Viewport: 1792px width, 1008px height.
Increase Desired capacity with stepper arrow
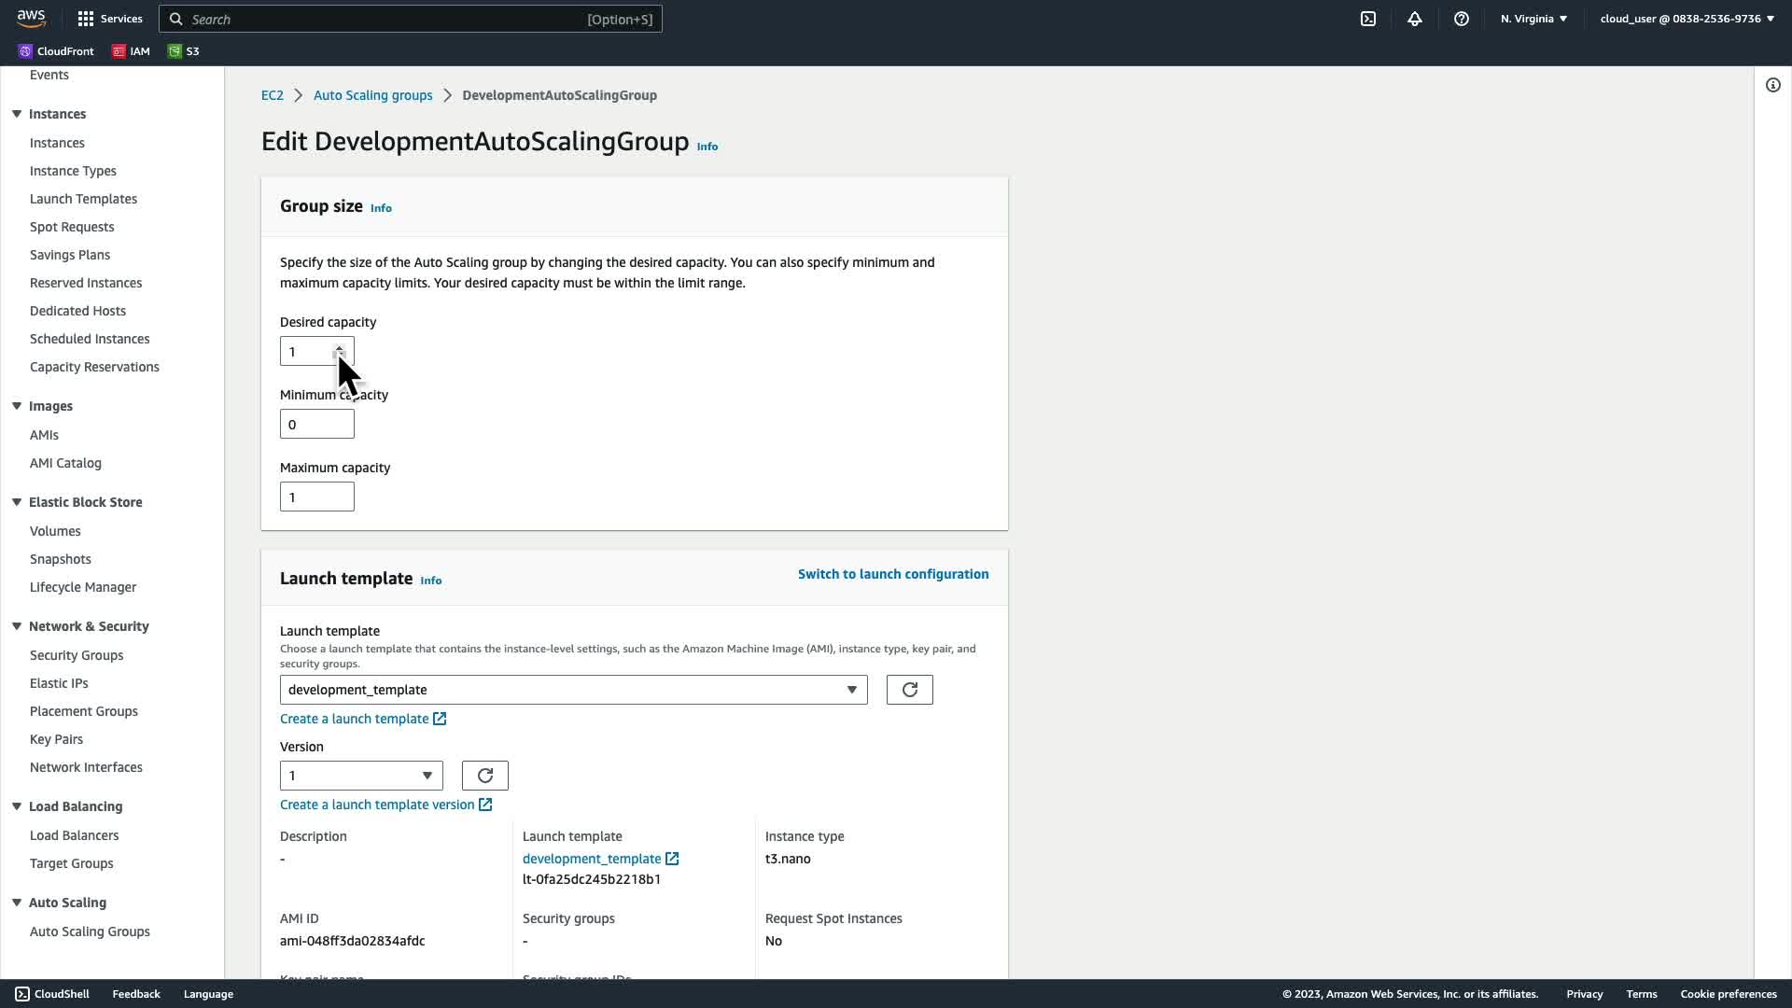click(340, 347)
